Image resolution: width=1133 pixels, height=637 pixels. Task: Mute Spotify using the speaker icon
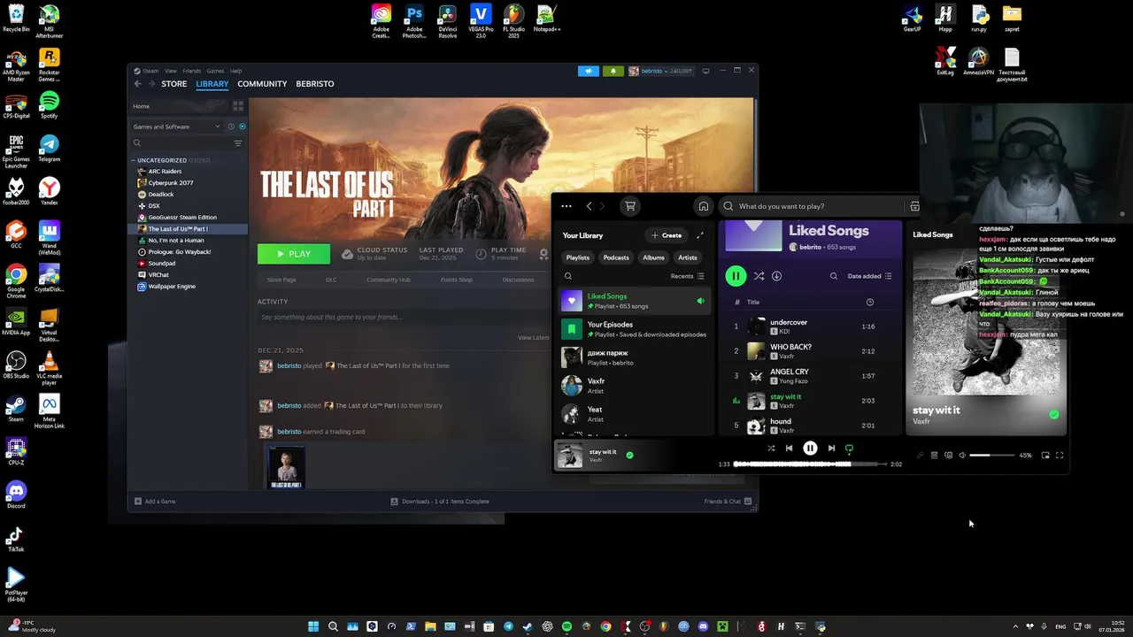pos(962,456)
